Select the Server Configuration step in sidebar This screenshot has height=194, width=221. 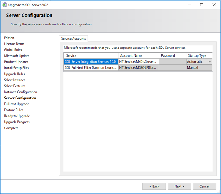pos(20,98)
